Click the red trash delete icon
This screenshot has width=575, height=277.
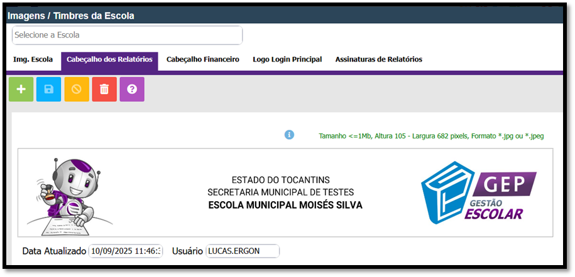(104, 89)
